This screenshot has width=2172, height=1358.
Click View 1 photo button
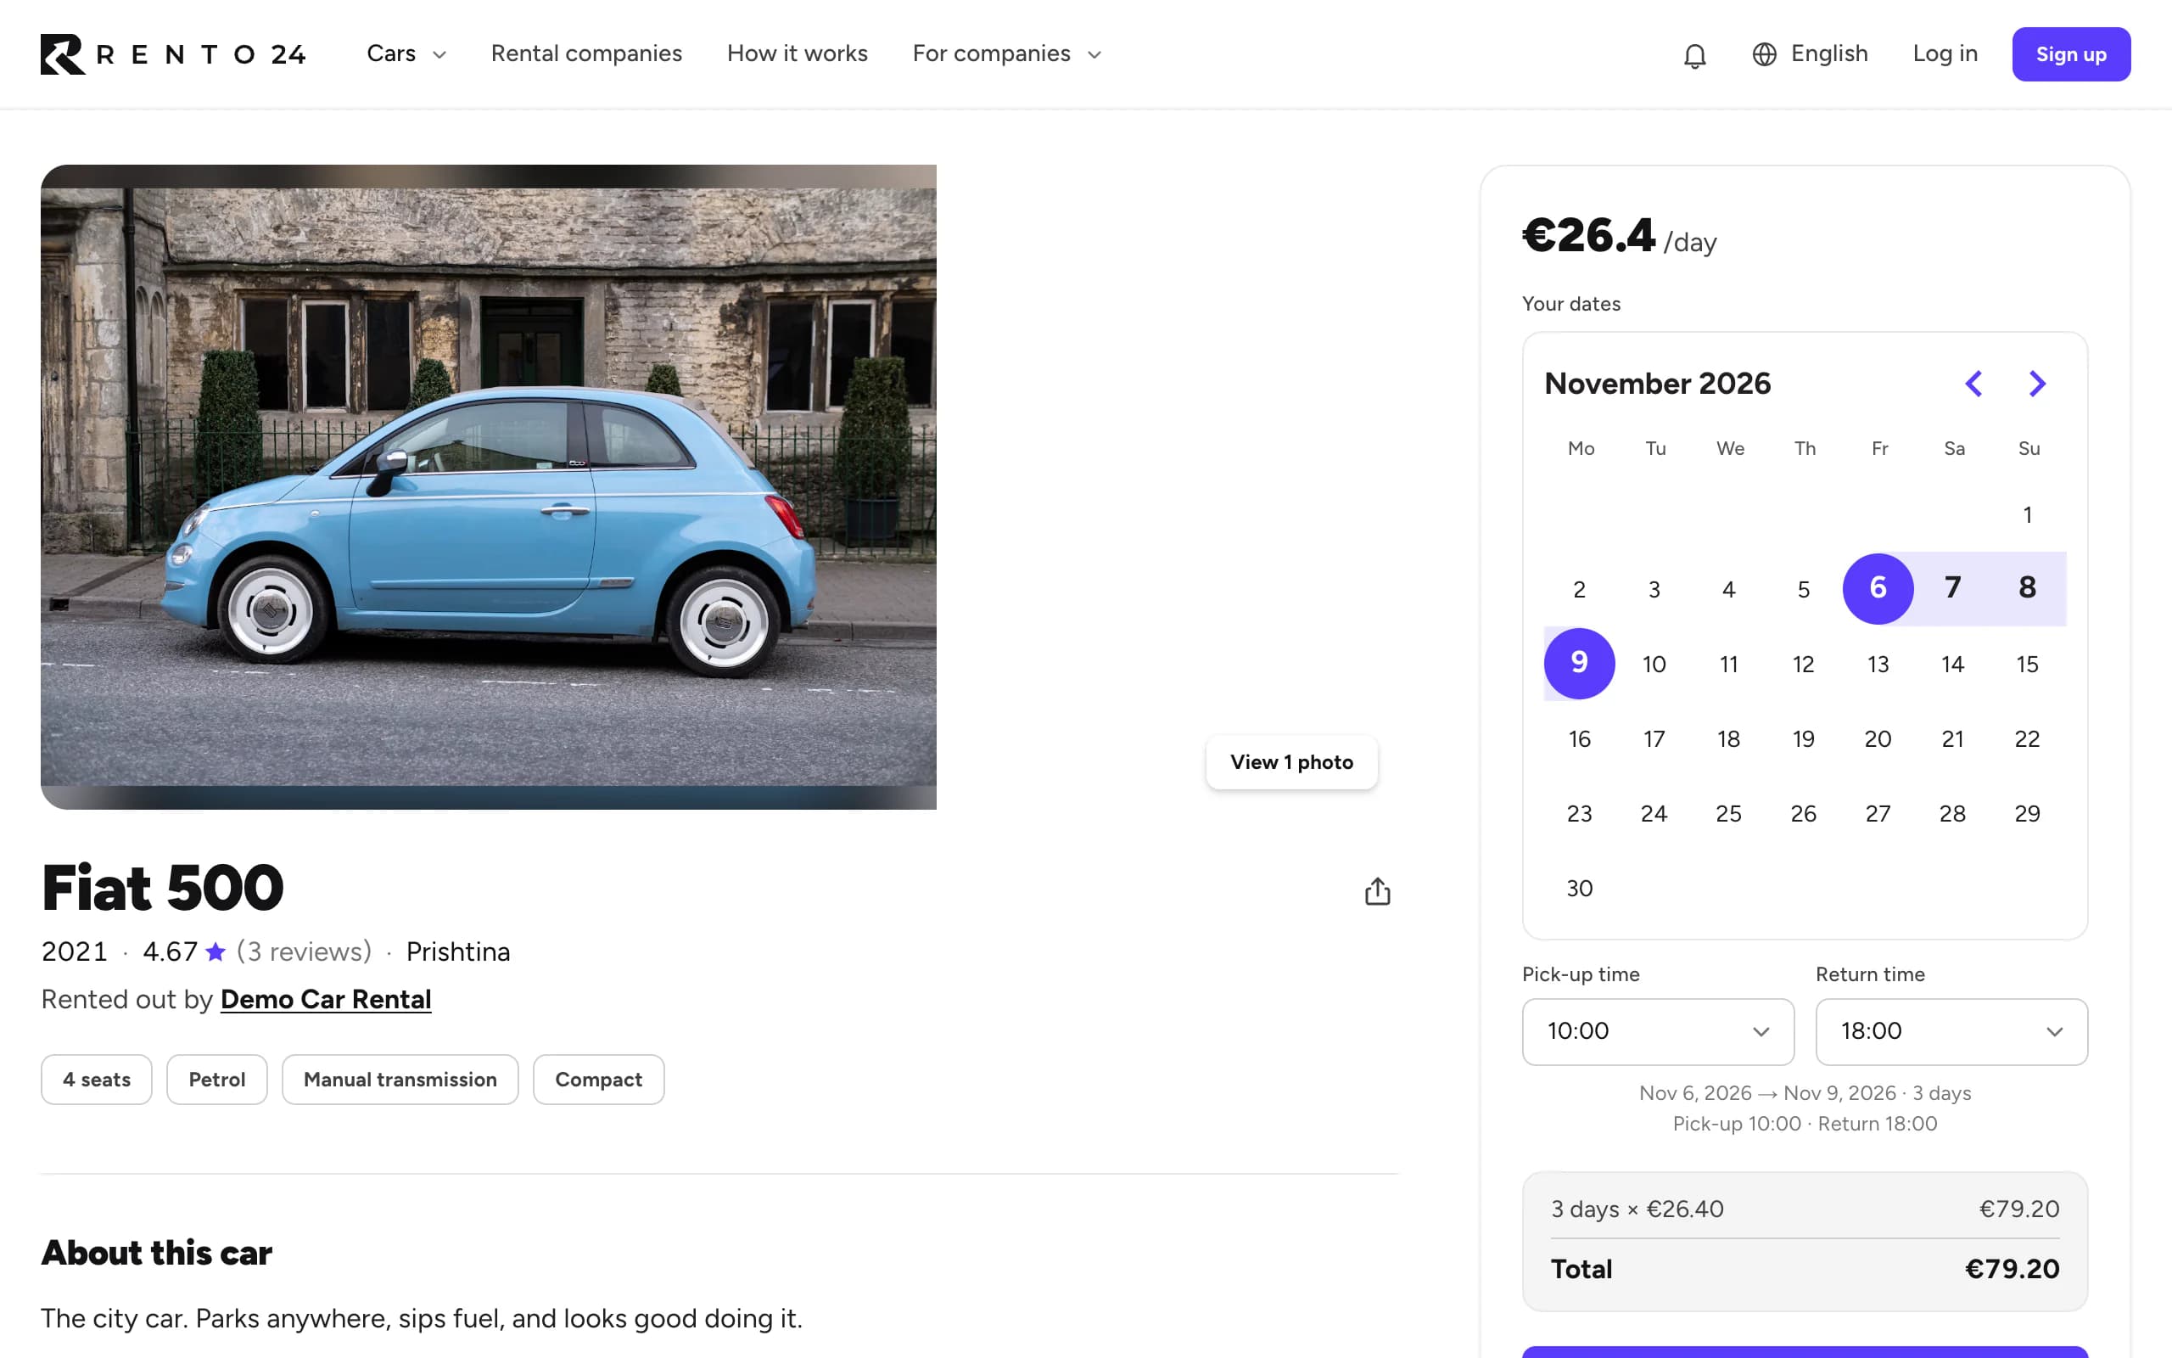point(1291,761)
